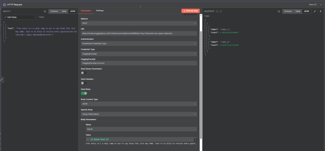Viewport: 325px width, 151px height.
Task: Click the pencil edit output icon
Action: [x=315, y=11]
